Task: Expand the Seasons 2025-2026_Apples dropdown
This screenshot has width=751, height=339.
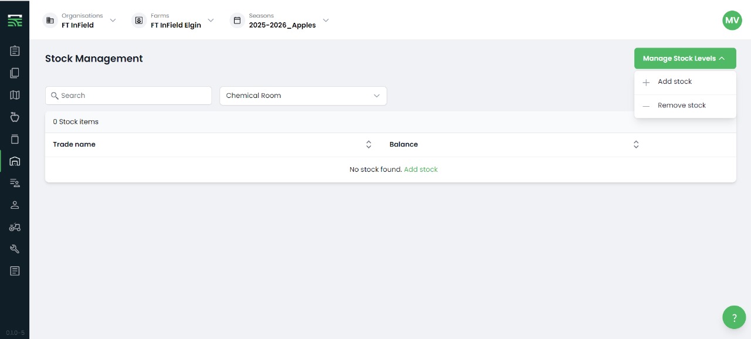Action: click(326, 21)
